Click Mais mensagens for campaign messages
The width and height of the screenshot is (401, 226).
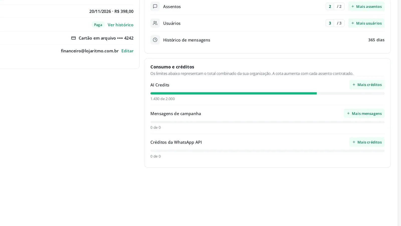tap(364, 114)
